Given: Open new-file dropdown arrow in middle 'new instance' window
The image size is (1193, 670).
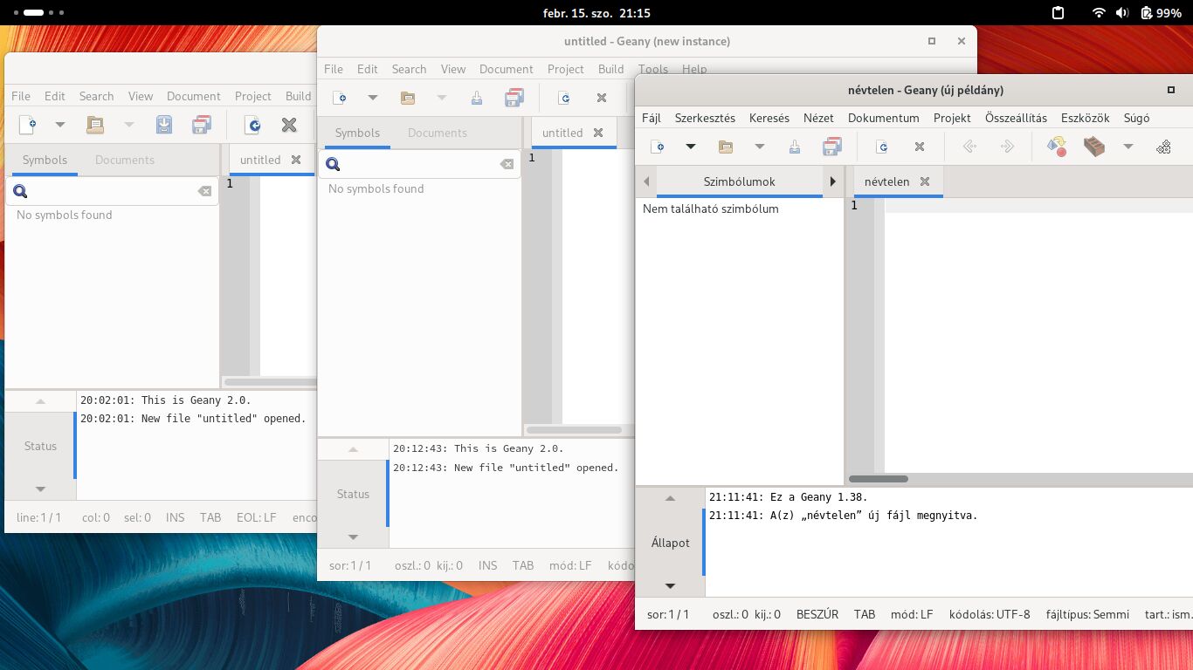Looking at the screenshot, I should tap(372, 98).
